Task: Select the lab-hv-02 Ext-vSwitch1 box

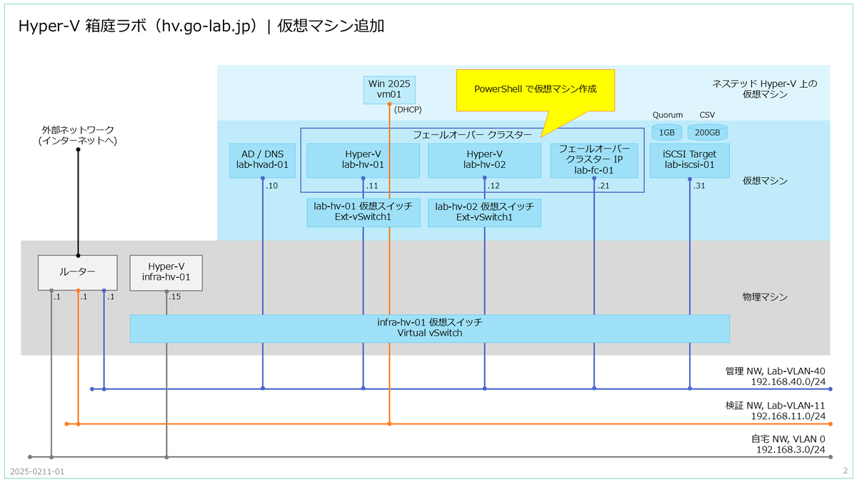Action: point(484,211)
